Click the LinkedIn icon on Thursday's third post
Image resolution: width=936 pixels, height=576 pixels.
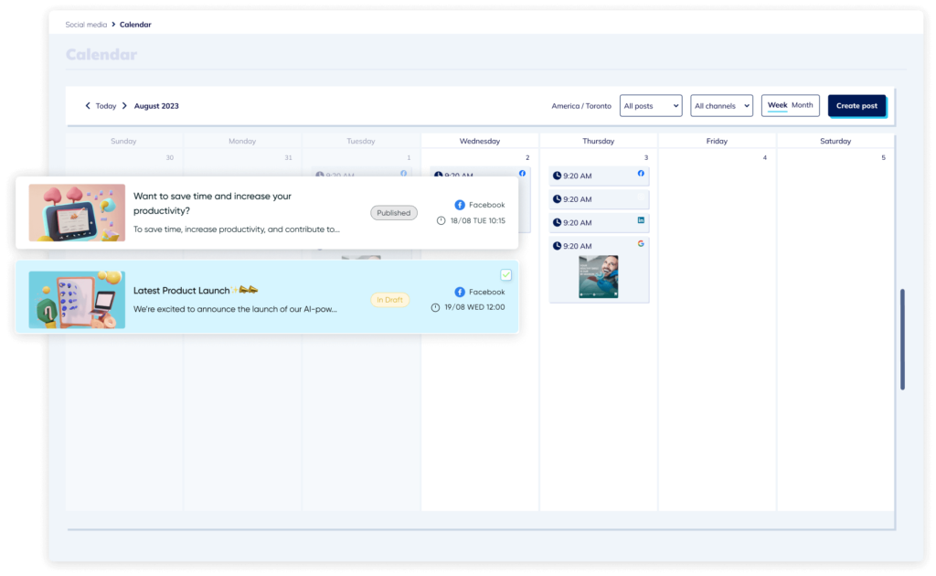(641, 220)
